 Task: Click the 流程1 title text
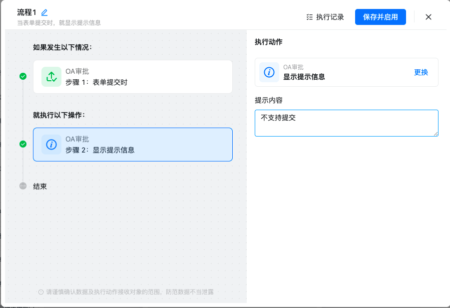click(x=26, y=12)
